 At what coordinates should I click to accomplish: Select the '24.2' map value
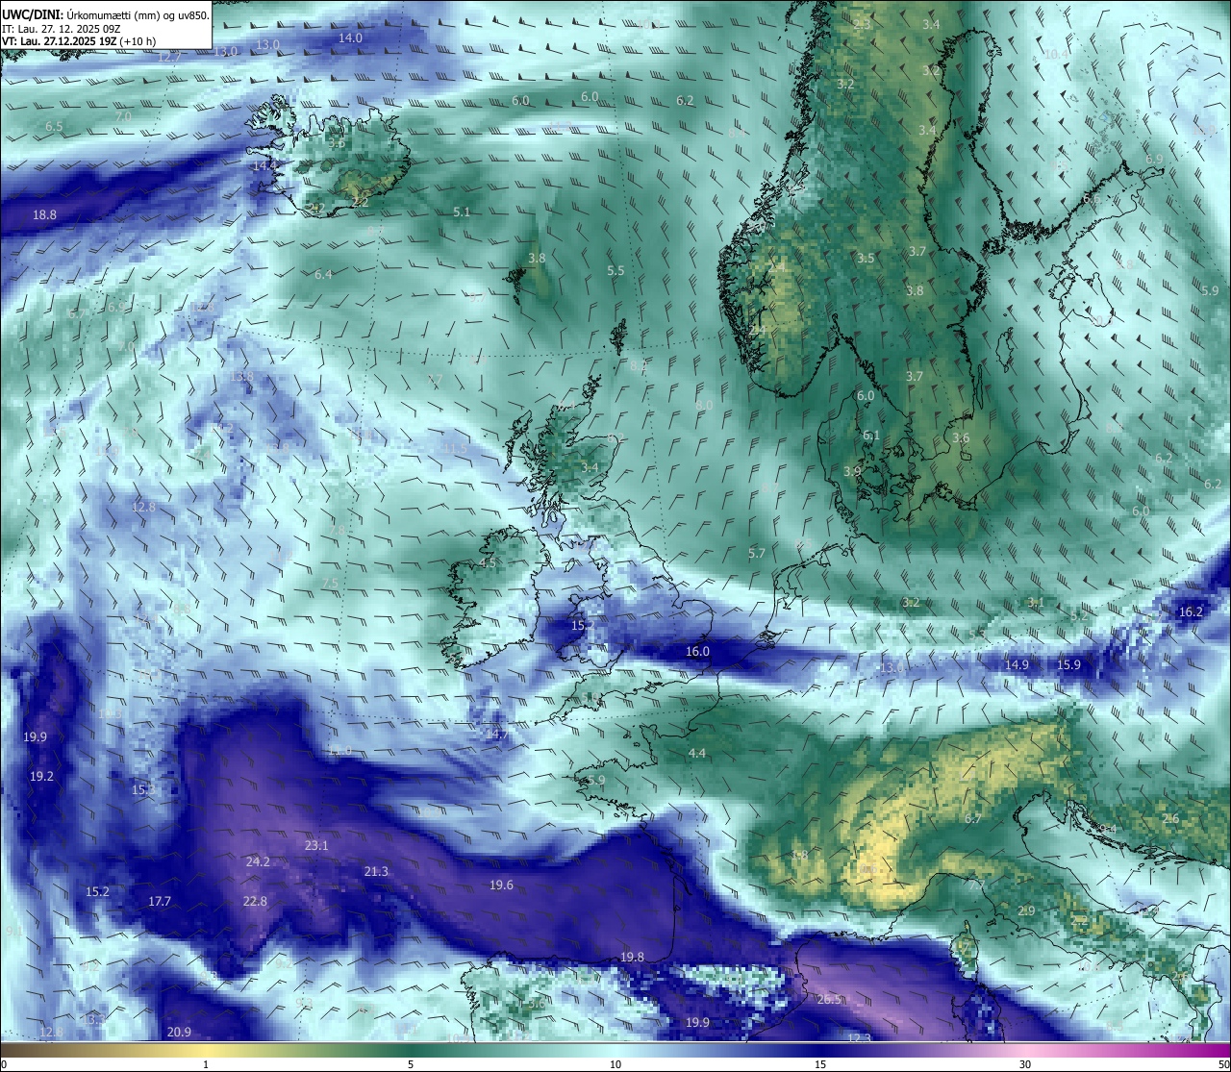click(258, 862)
